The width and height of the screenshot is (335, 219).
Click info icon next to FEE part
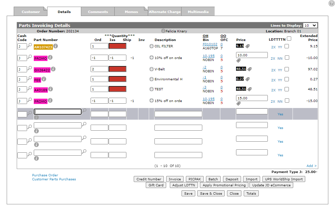44,79
